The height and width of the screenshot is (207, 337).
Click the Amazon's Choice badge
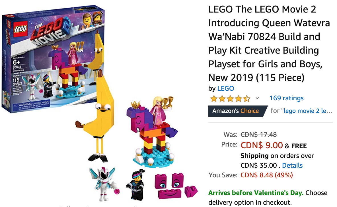pyautogui.click(x=238, y=111)
